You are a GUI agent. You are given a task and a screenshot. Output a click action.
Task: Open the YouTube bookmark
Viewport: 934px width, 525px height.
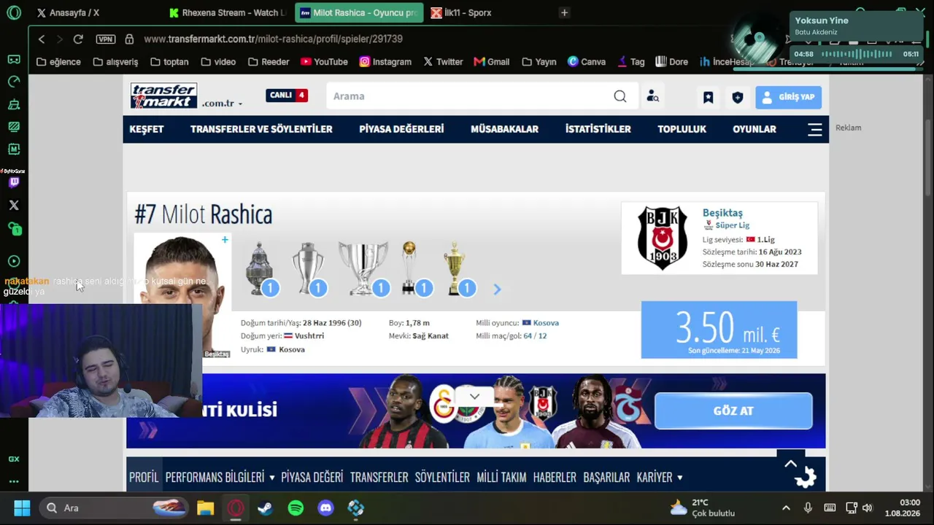pos(324,62)
